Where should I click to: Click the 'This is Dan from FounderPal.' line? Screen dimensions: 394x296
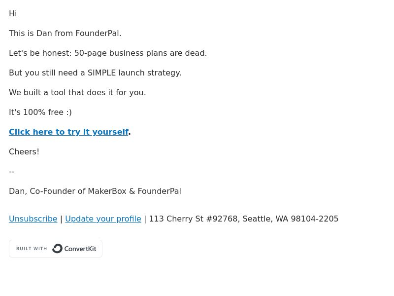[x=65, y=33]
